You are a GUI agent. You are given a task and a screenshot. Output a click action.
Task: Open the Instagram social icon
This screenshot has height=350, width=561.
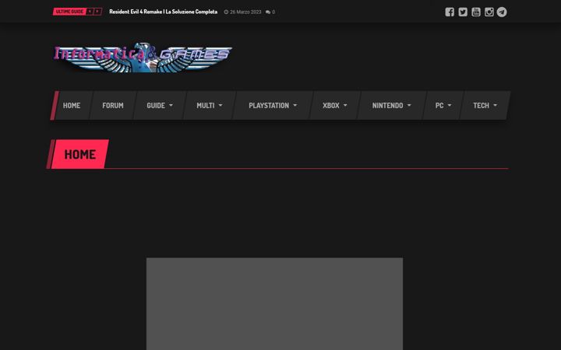489,12
